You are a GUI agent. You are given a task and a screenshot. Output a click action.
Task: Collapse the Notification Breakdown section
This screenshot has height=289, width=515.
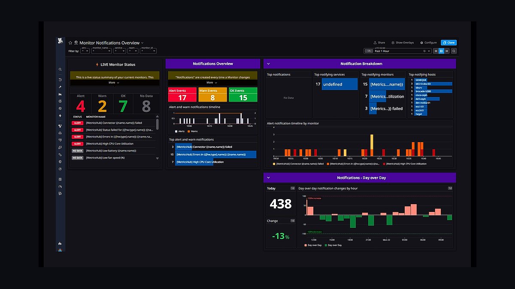(x=268, y=64)
